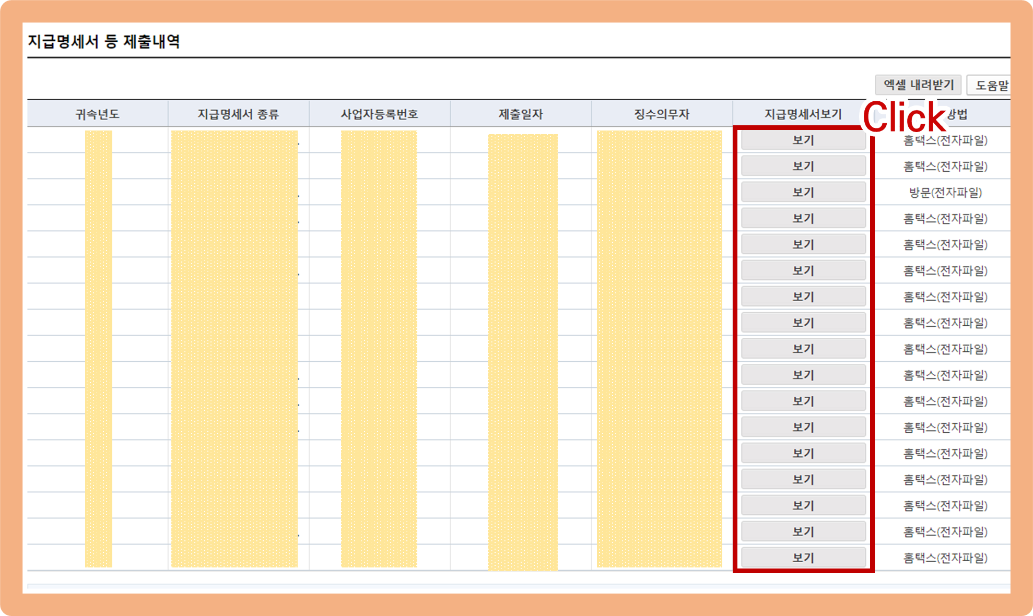Viewport: 1033px width, 616px height.
Task: Open the 도움말 help button
Action: click(990, 85)
